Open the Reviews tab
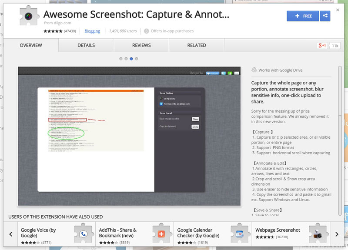This screenshot has height=250, width=348. click(x=141, y=45)
